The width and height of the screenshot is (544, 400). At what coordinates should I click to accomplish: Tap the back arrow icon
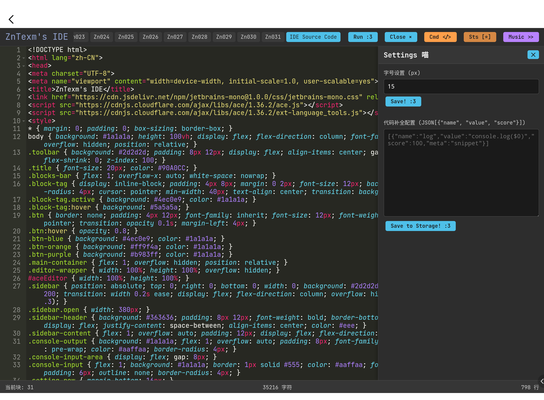[x=11, y=19]
